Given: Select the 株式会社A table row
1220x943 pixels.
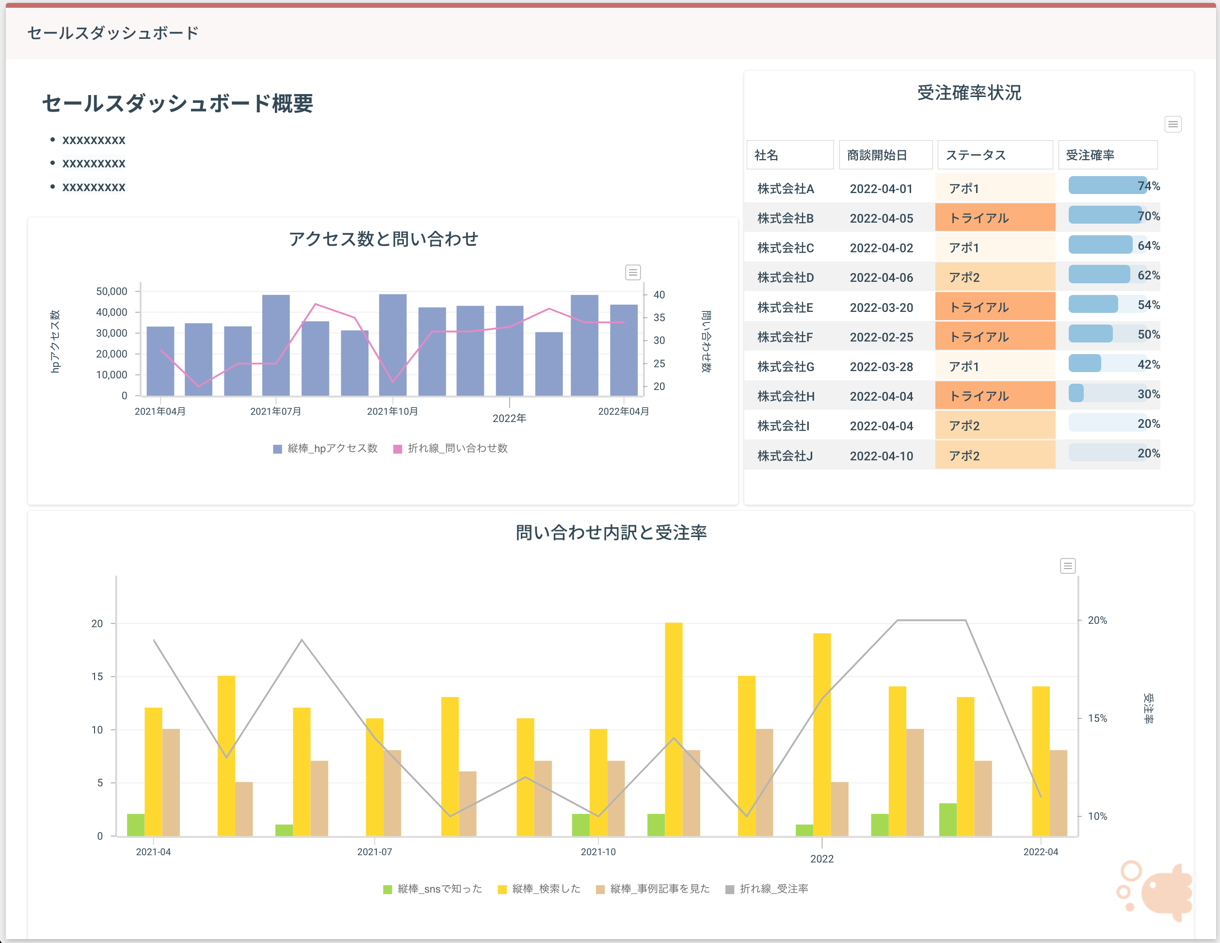Looking at the screenshot, I should pyautogui.click(x=786, y=188).
